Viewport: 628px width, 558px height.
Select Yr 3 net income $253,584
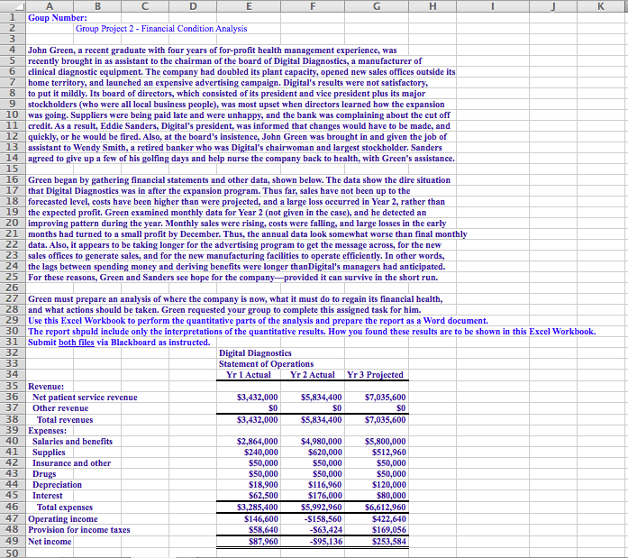click(389, 542)
